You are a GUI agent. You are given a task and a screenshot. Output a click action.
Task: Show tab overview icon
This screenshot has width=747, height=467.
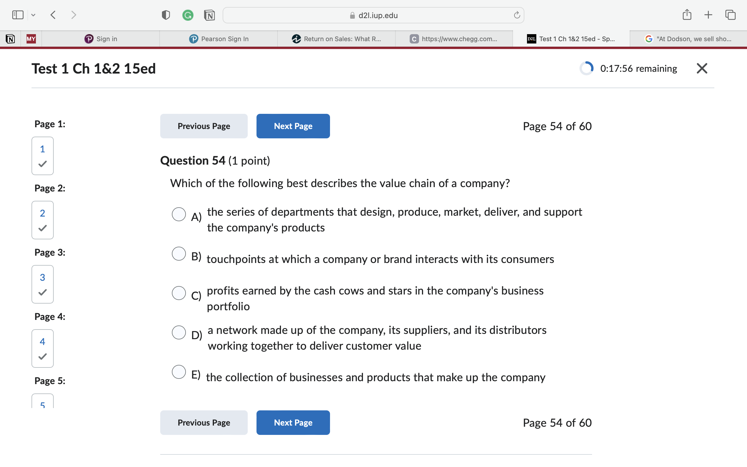730,15
